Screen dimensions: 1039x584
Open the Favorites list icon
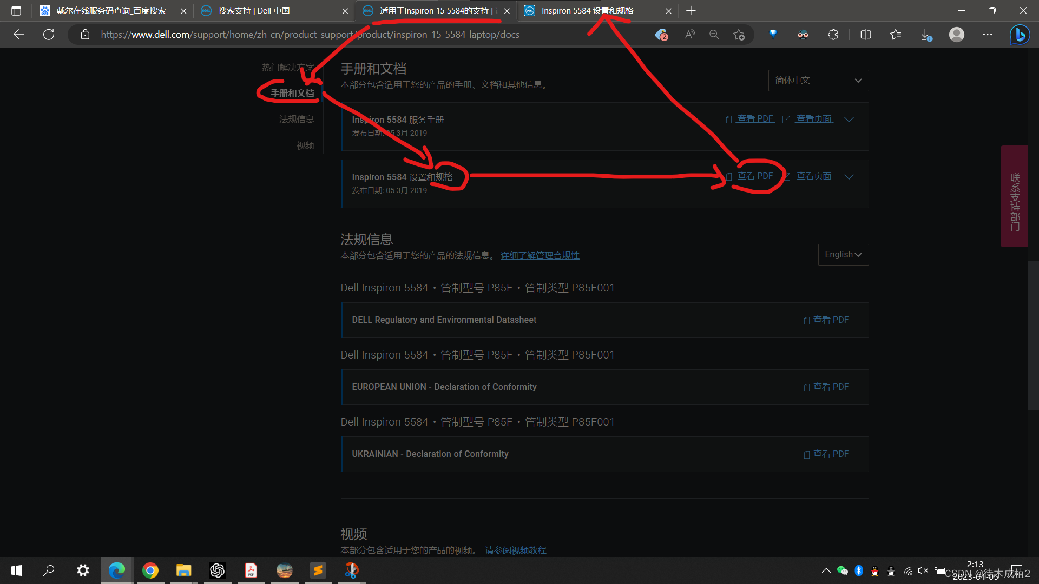(x=896, y=35)
